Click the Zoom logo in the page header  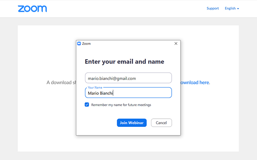pos(32,9)
